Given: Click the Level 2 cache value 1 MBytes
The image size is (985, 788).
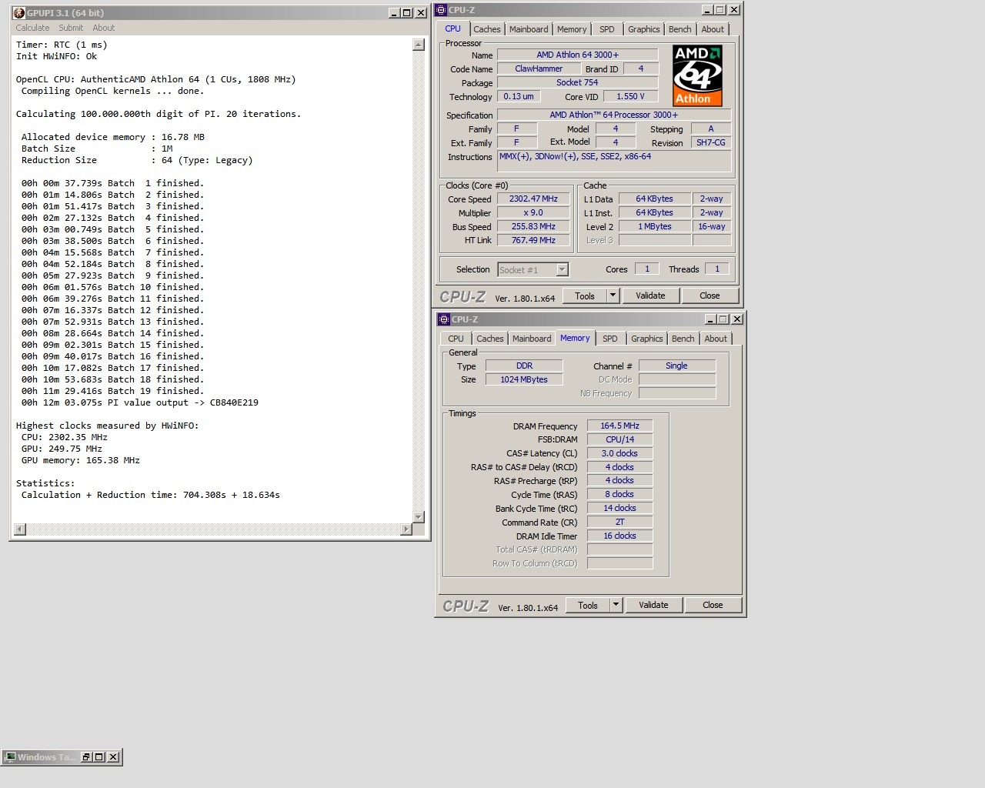Looking at the screenshot, I should (654, 226).
